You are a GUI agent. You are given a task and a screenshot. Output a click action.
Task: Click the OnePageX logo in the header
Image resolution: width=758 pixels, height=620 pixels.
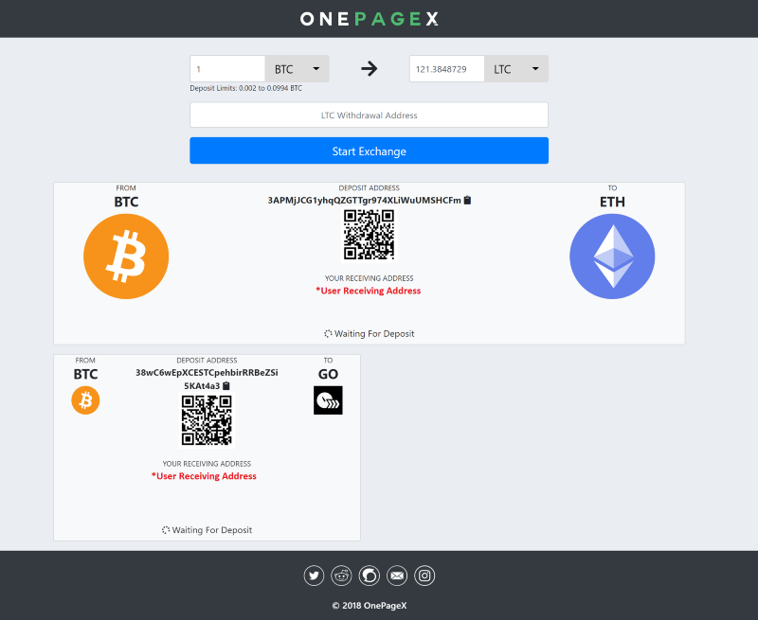pyautogui.click(x=370, y=19)
